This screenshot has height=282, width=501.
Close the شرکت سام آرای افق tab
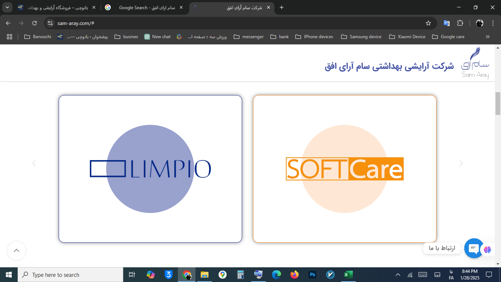click(268, 7)
